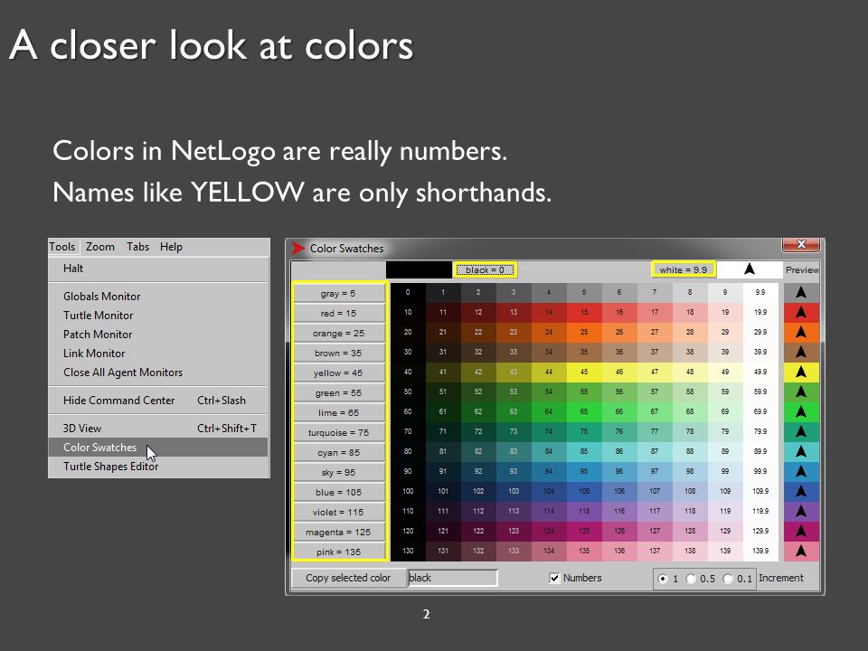868x651 pixels.
Task: Click the brown = 35 button
Action: tap(338, 354)
